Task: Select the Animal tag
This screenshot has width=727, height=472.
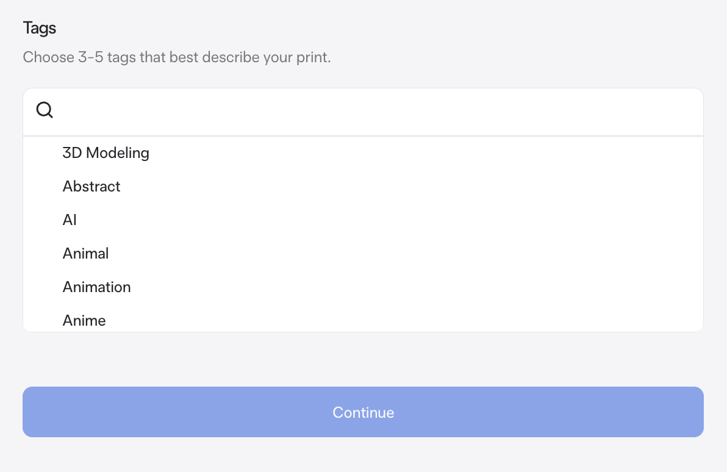Action: [x=363, y=254]
